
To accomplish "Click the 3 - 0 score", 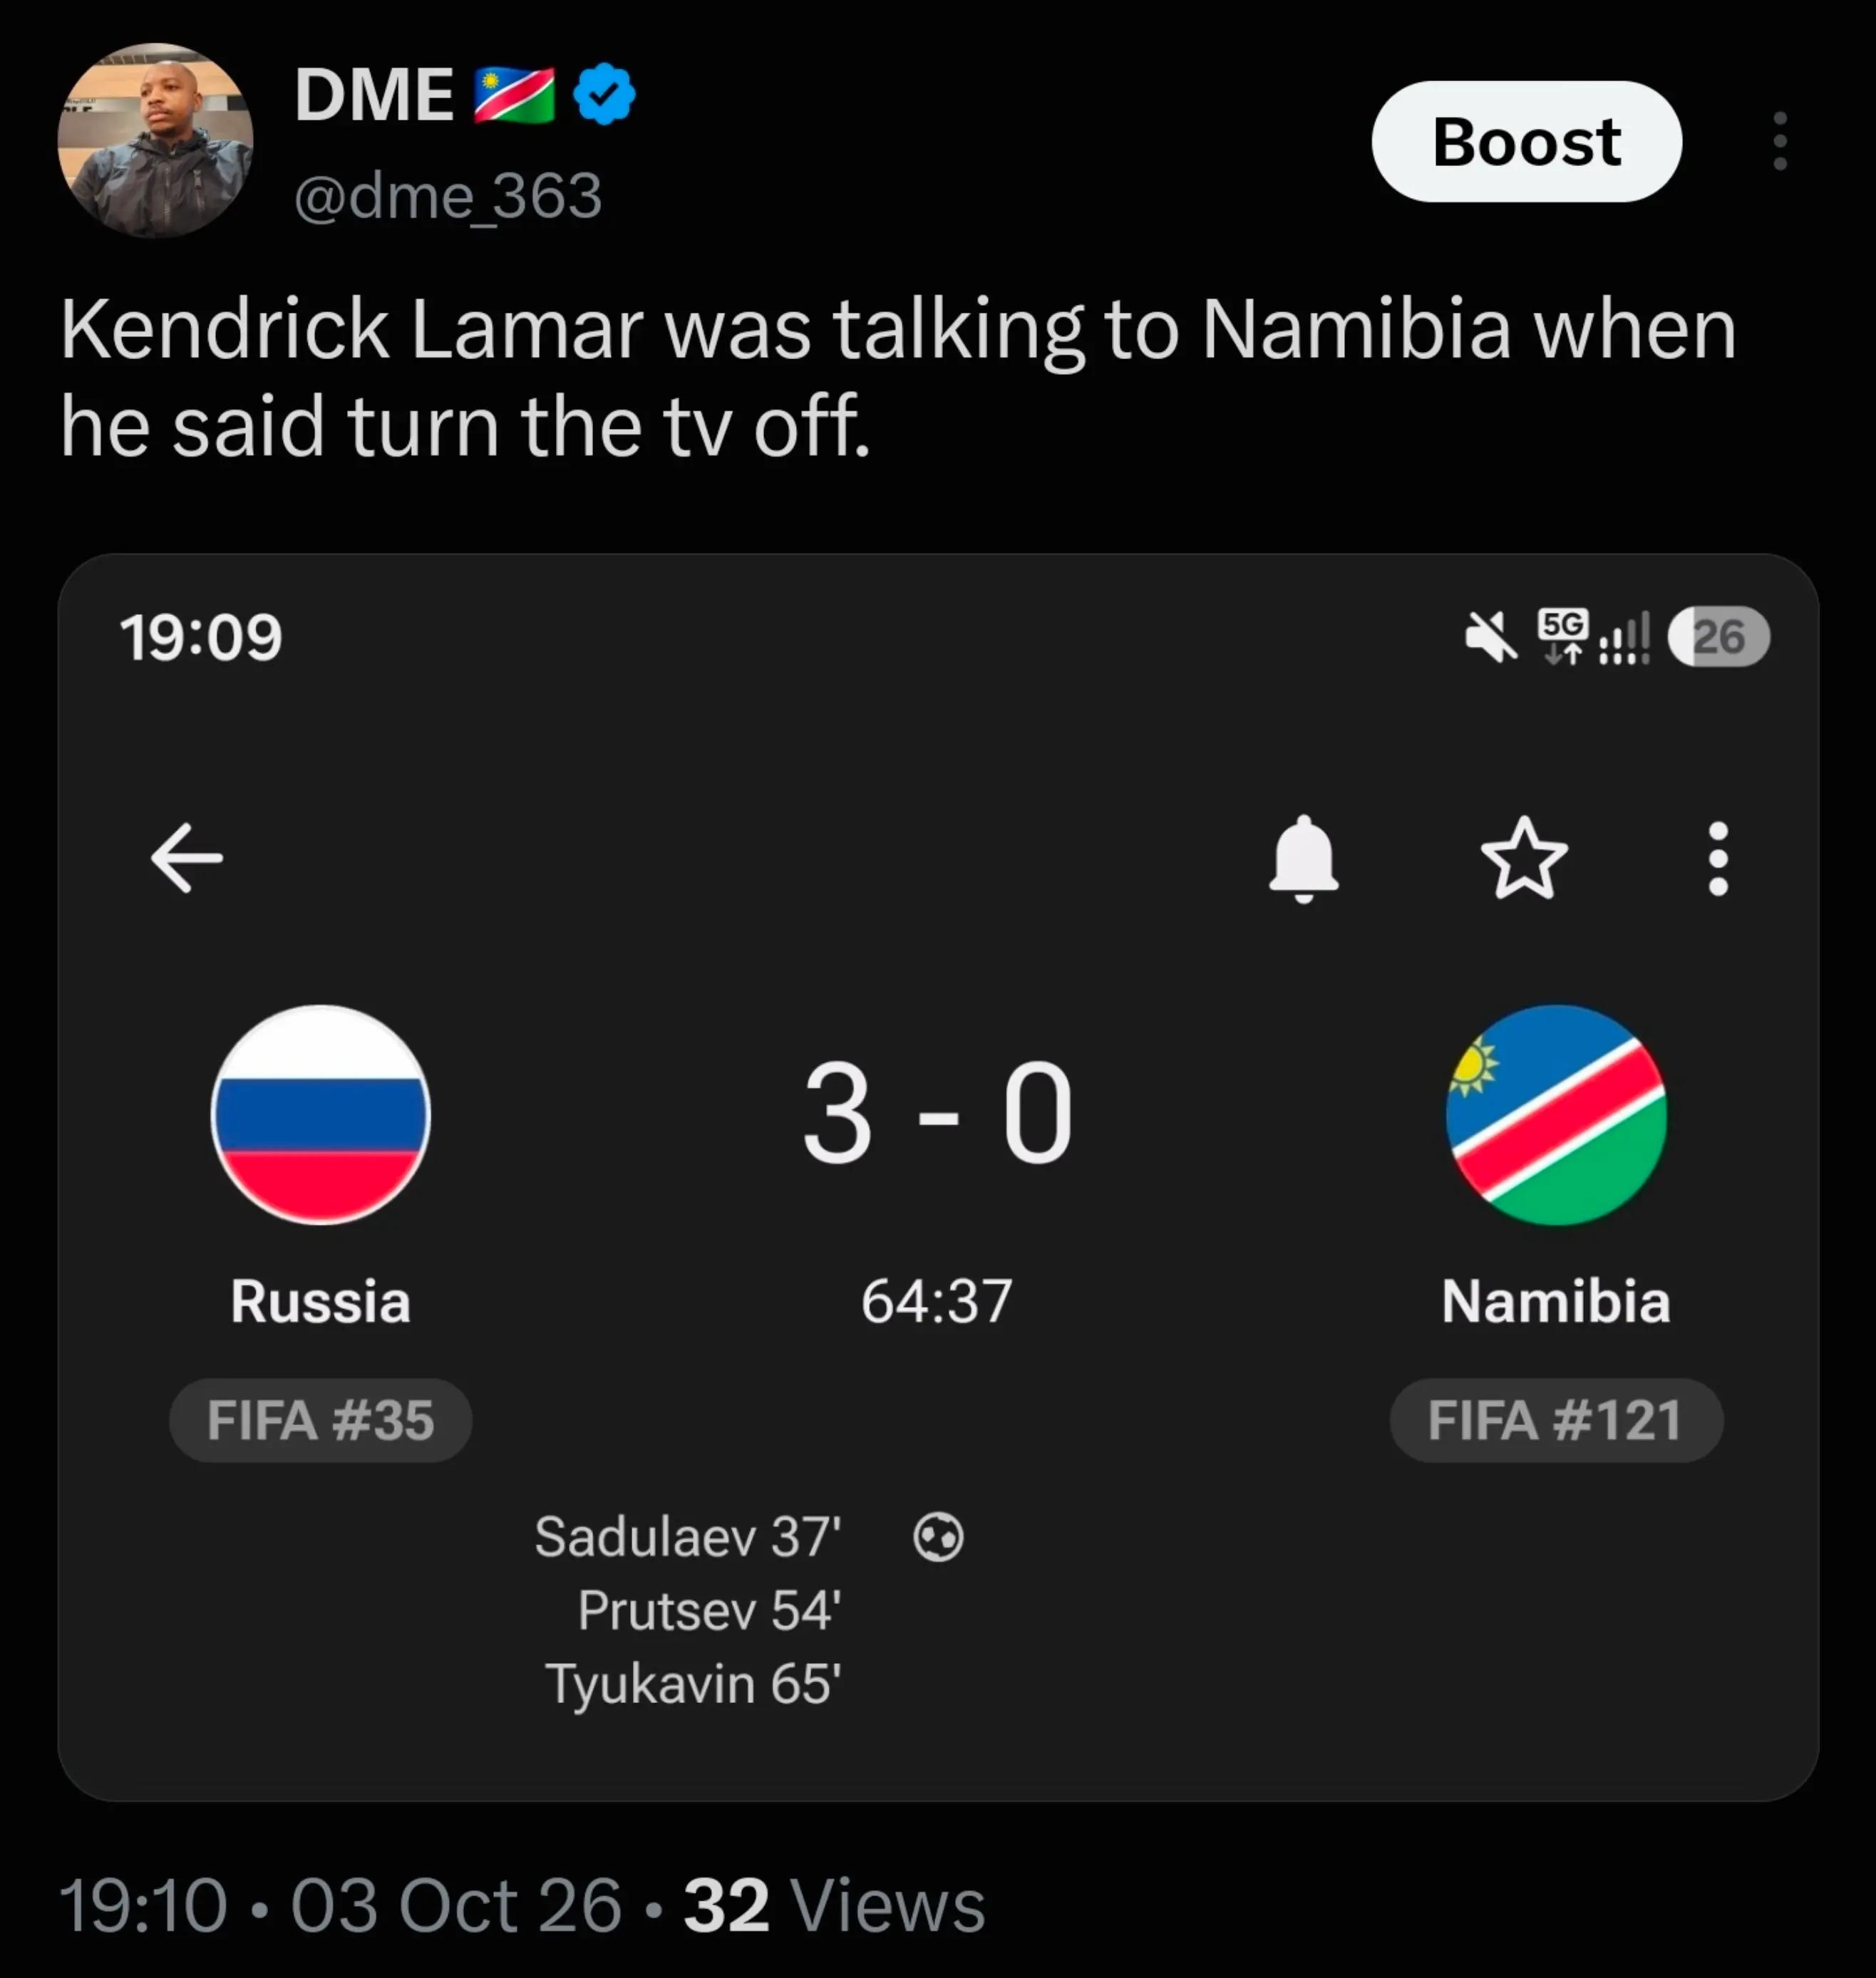I will click(x=937, y=1114).
